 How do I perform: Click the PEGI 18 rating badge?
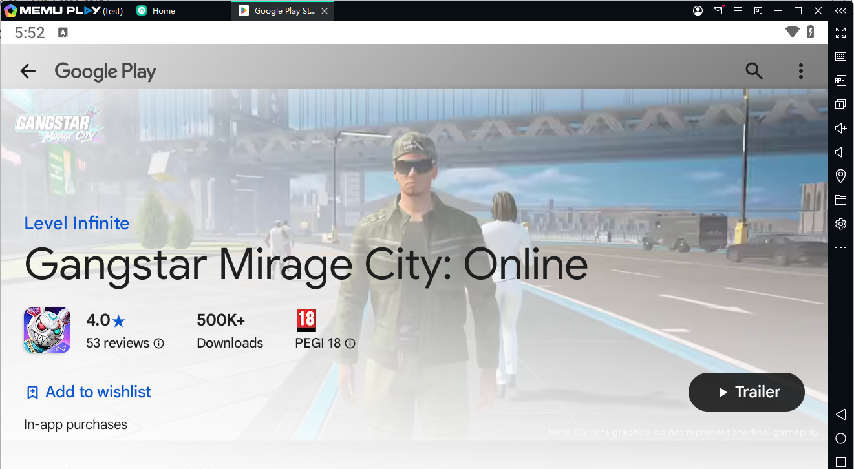pyautogui.click(x=306, y=320)
